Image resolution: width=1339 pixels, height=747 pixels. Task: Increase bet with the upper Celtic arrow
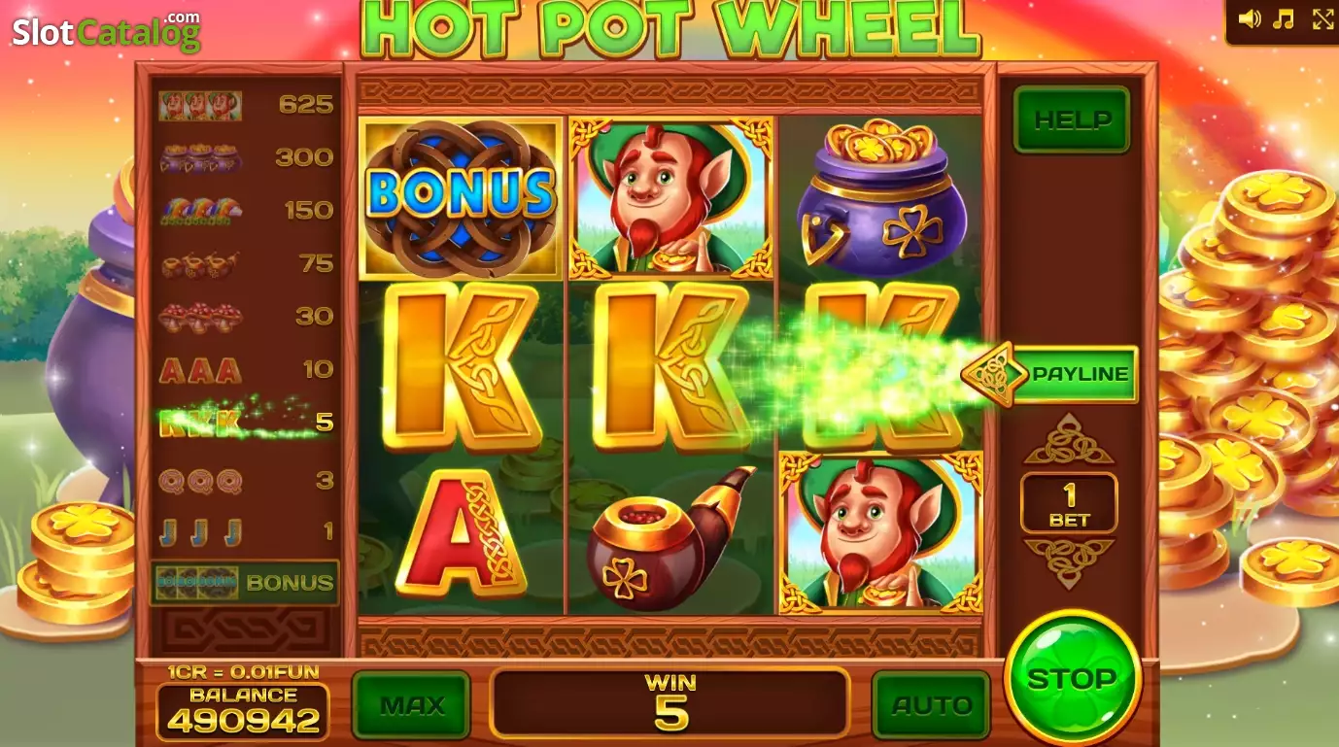(1069, 440)
